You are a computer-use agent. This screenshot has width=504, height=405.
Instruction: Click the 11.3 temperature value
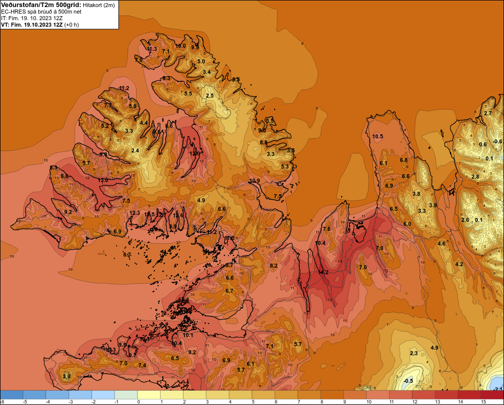(152, 49)
